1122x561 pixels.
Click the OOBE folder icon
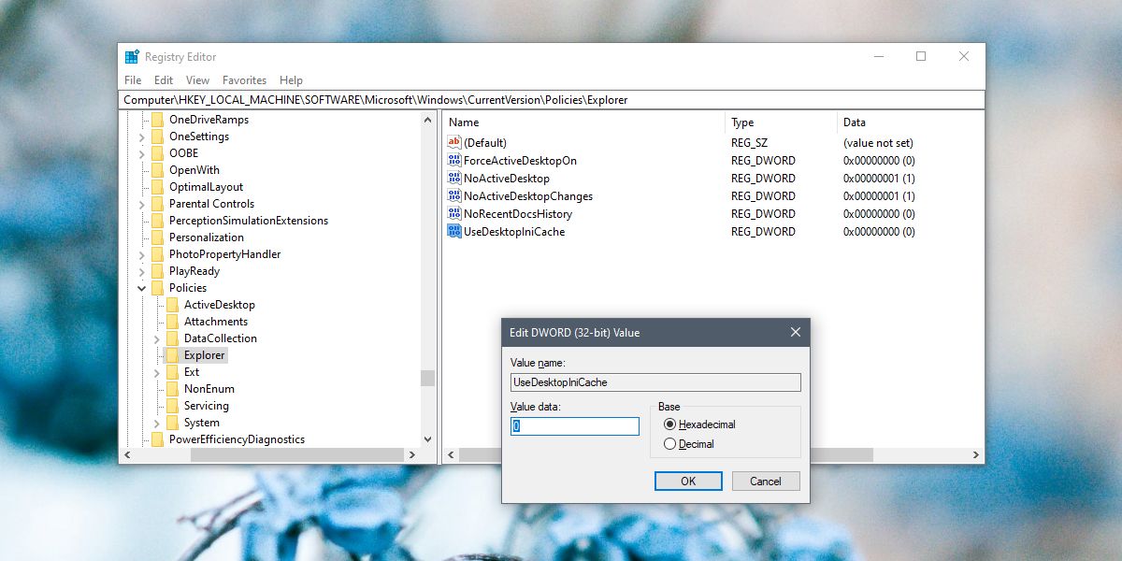pos(157,153)
